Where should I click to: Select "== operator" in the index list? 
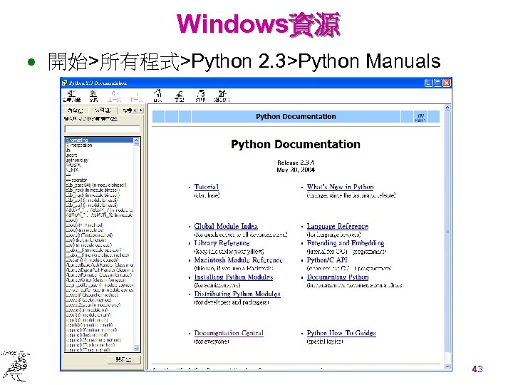76,180
